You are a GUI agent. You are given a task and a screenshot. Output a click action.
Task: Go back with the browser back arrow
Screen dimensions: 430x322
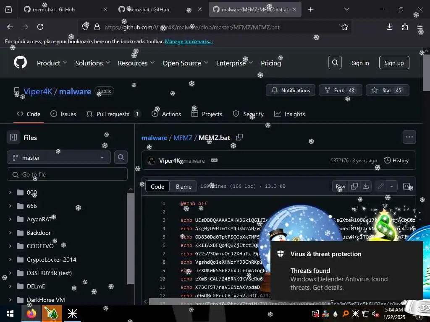pos(10,27)
